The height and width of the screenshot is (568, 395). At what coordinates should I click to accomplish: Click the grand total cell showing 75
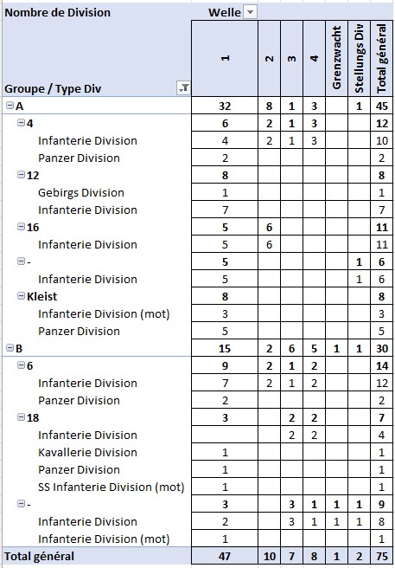point(382,556)
